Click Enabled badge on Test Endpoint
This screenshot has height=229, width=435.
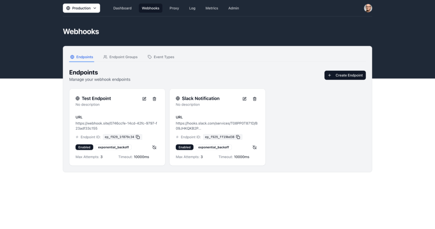[84, 147]
